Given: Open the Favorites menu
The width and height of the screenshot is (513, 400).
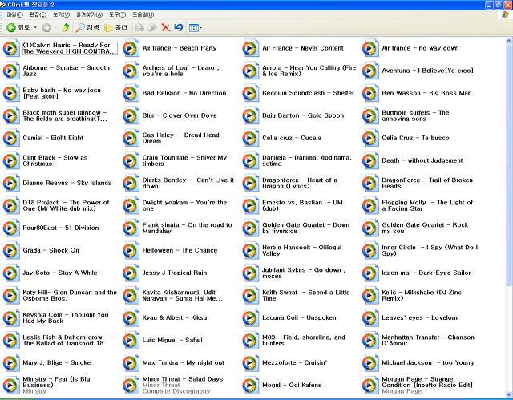Looking at the screenshot, I should 89,14.
